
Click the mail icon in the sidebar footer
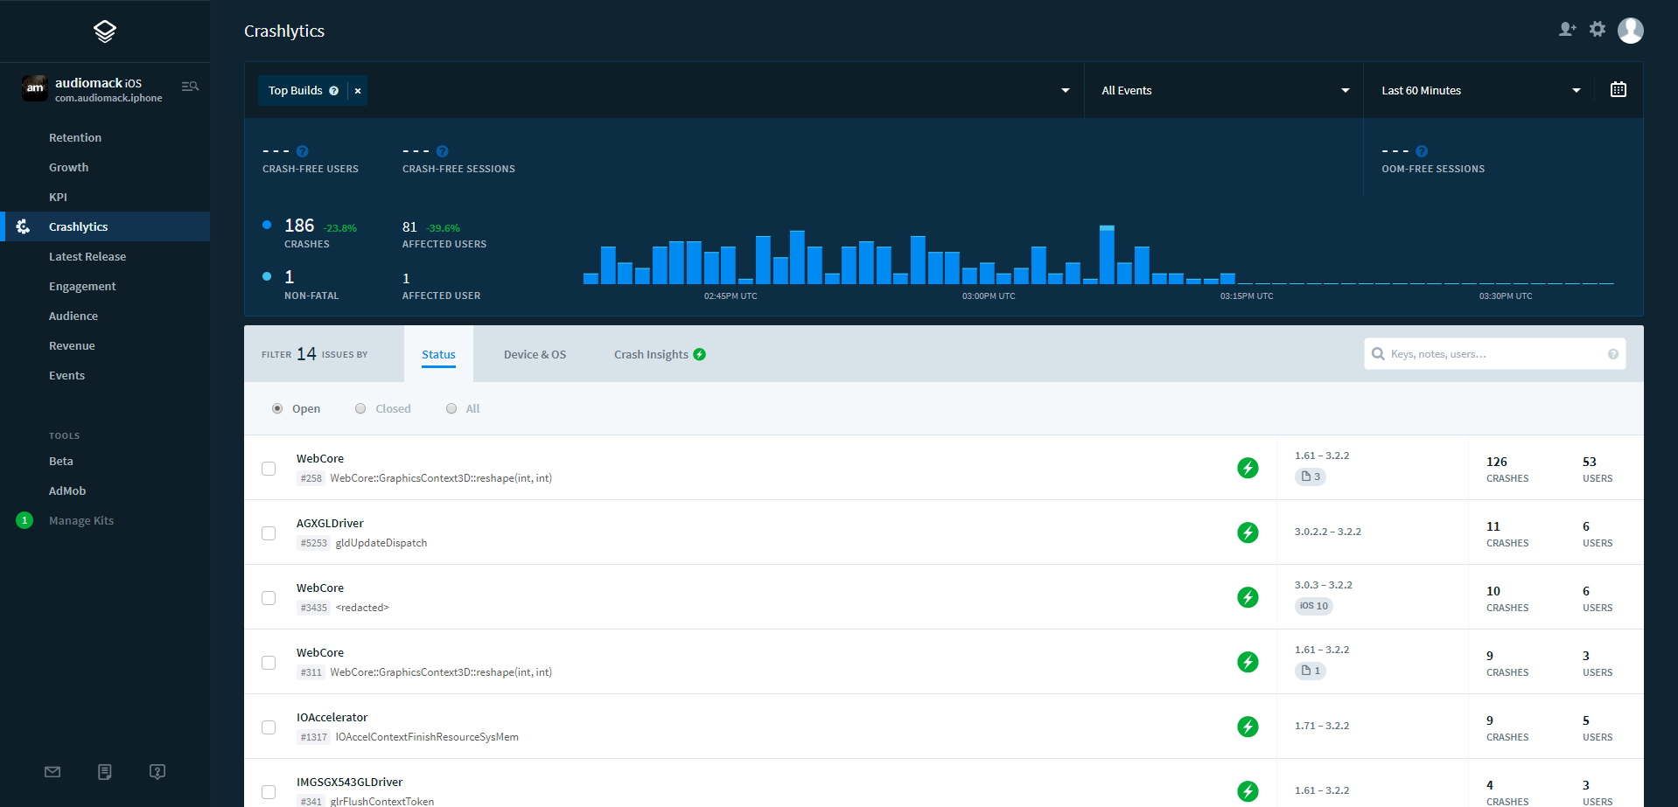click(52, 772)
